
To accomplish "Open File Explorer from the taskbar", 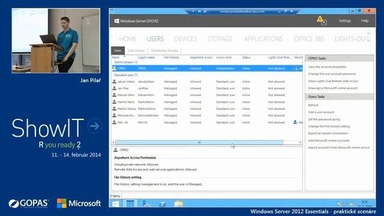I will tap(178, 203).
